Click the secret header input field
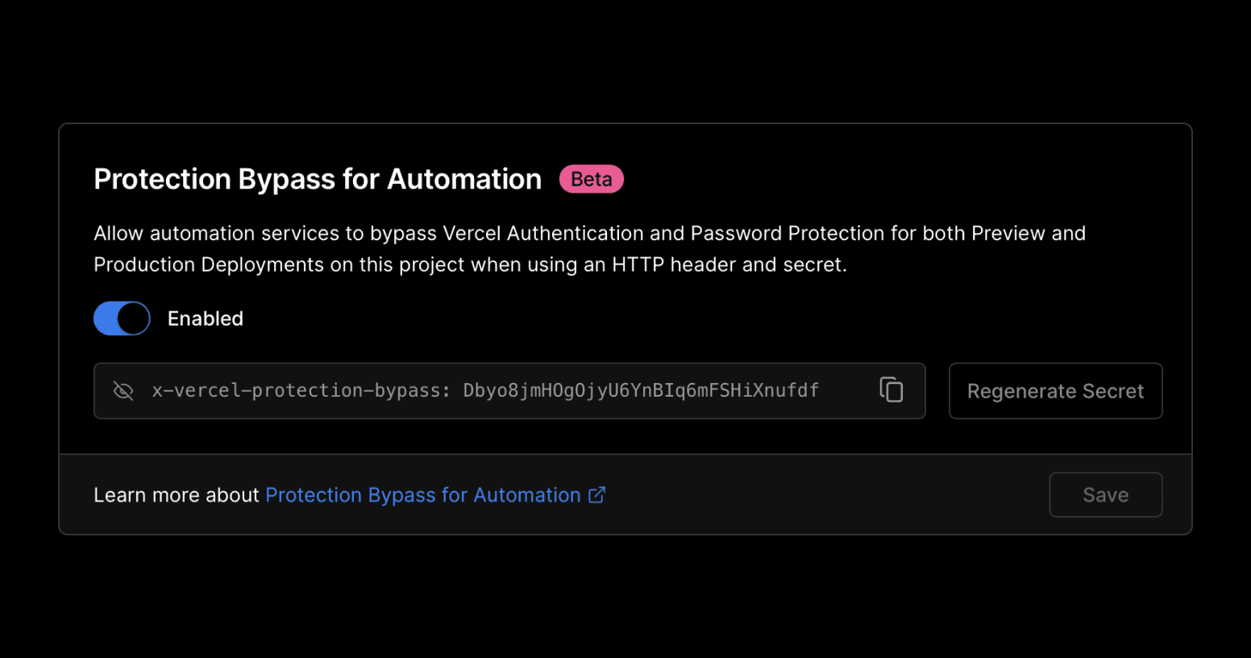The width and height of the screenshot is (1251, 658). (x=484, y=390)
